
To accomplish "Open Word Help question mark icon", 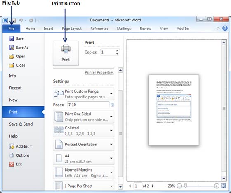I will (x=225, y=28).
